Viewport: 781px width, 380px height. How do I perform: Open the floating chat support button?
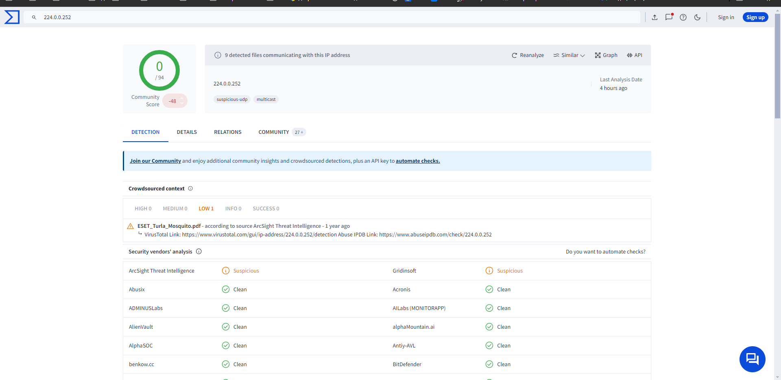coord(752,359)
